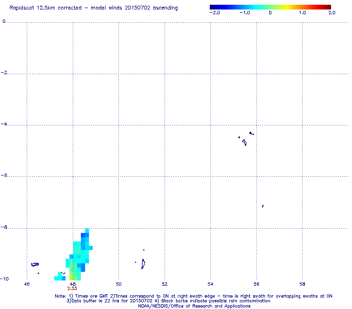Click longitude label '50' on bottom axis

pos(118,284)
